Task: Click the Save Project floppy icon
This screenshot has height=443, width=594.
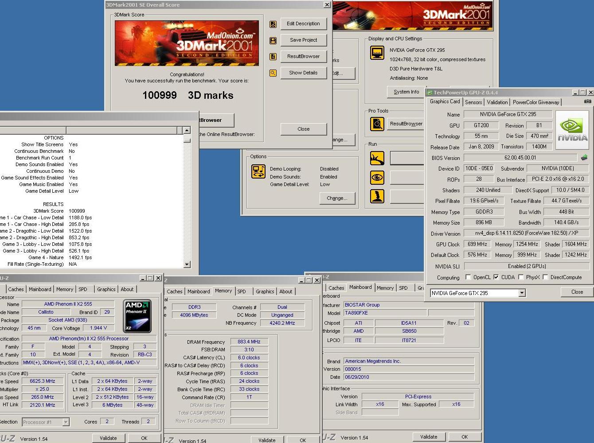Action: pyautogui.click(x=273, y=40)
